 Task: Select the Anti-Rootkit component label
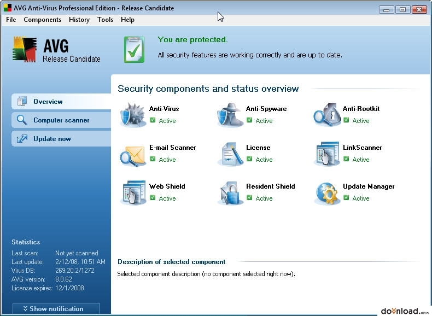click(x=361, y=109)
